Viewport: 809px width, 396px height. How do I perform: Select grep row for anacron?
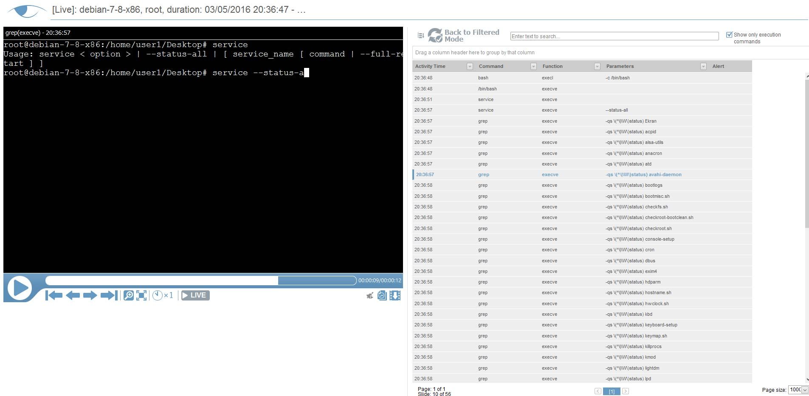(x=582, y=153)
